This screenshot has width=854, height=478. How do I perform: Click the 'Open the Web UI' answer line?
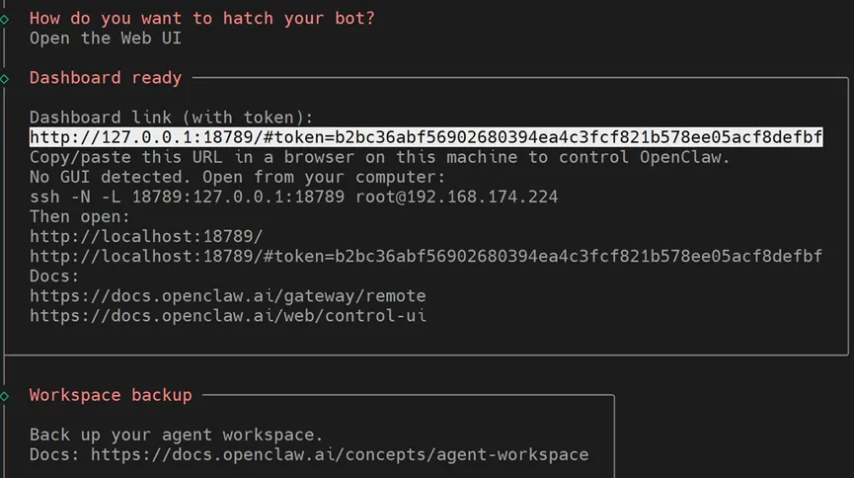105,39
